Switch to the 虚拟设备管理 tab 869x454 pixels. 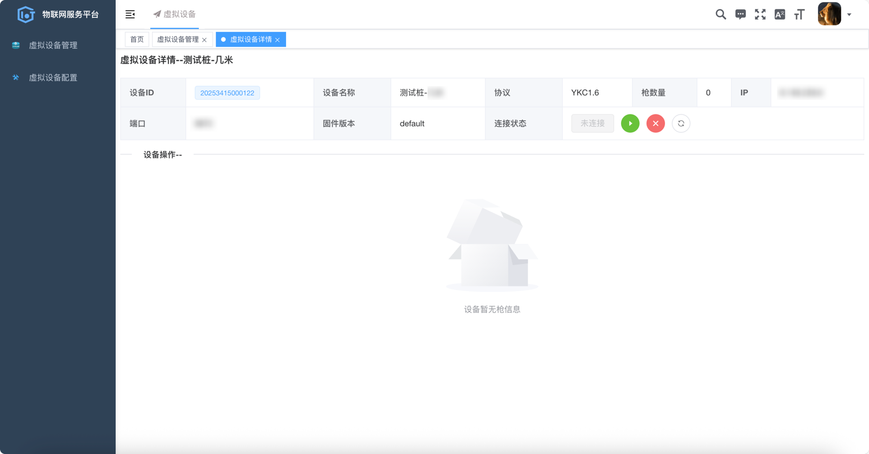point(177,39)
